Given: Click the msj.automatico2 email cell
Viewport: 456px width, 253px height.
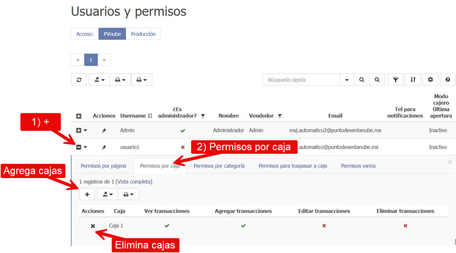Looking at the screenshot, I should tap(335, 130).
